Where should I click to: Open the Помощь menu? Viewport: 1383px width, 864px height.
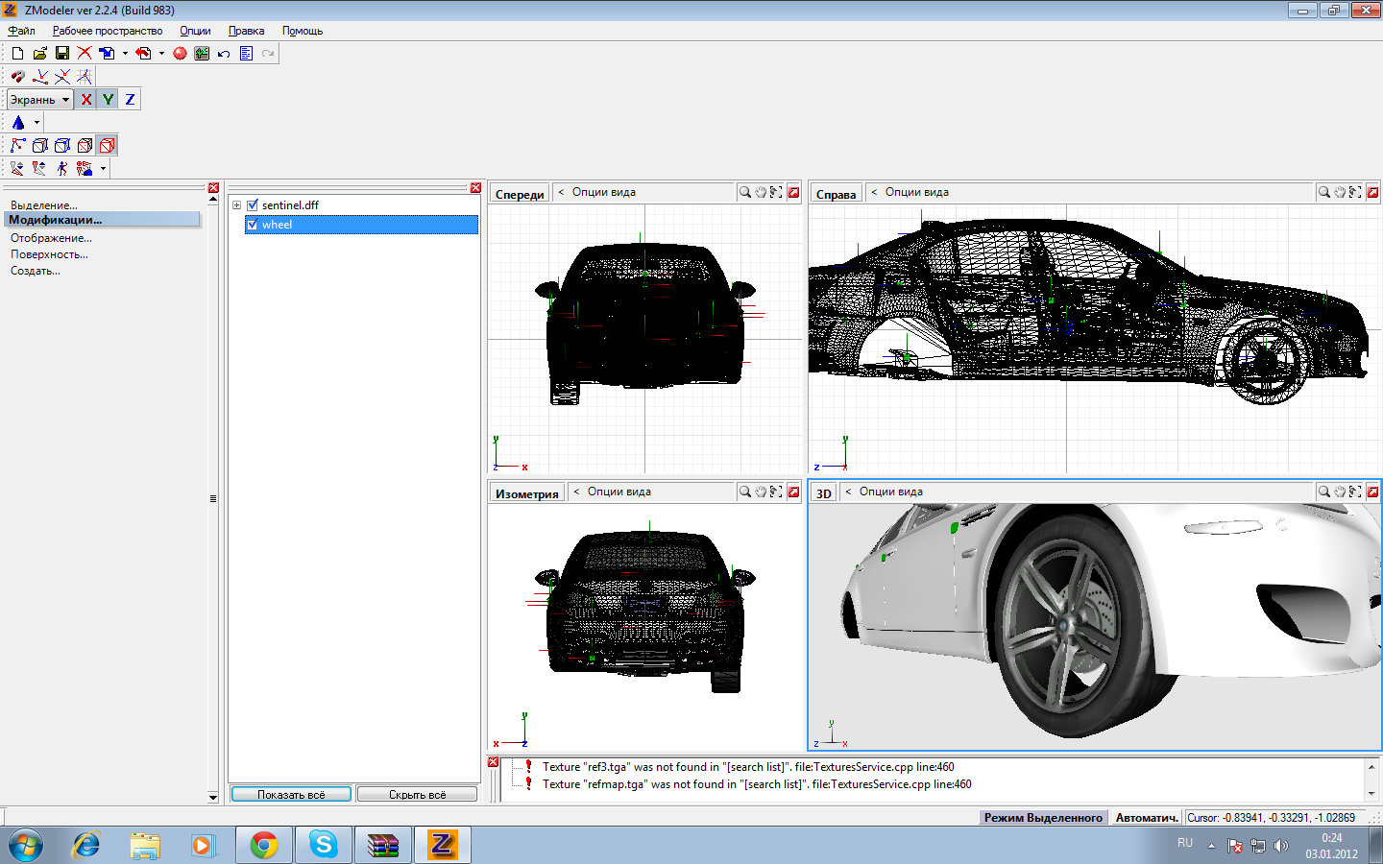click(x=303, y=31)
